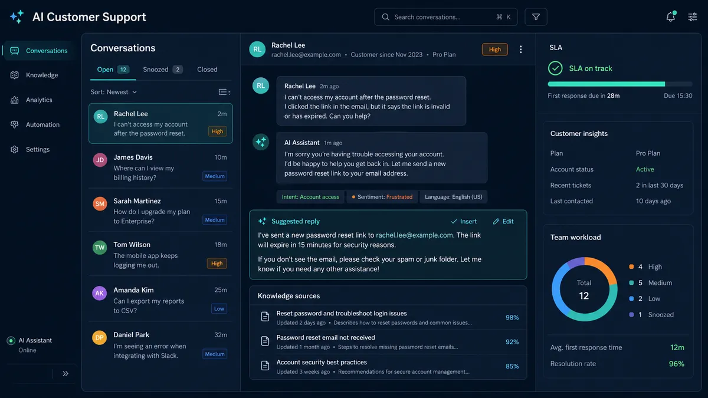Click the Sentiment: Frustrated tag
Viewport: 708px width, 398px height.
pyautogui.click(x=382, y=197)
